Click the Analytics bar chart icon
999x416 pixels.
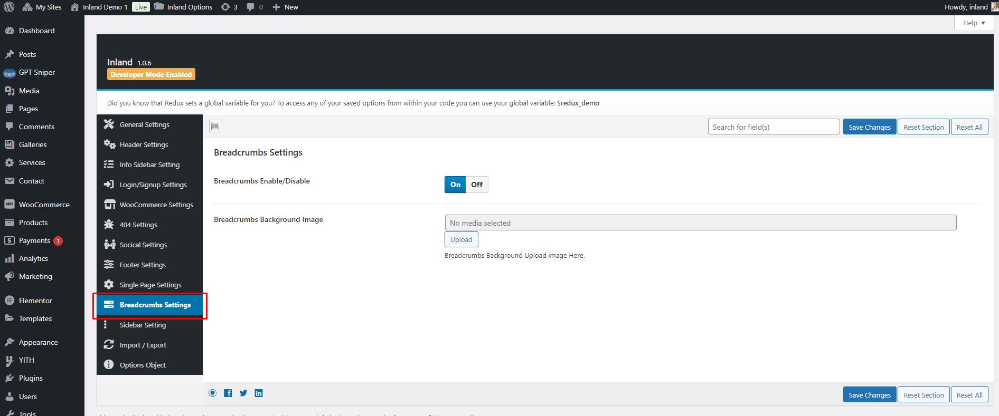[x=9, y=258]
